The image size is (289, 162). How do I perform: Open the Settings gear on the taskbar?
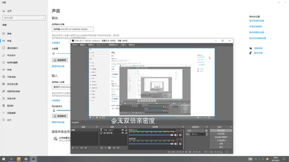coord(26,159)
